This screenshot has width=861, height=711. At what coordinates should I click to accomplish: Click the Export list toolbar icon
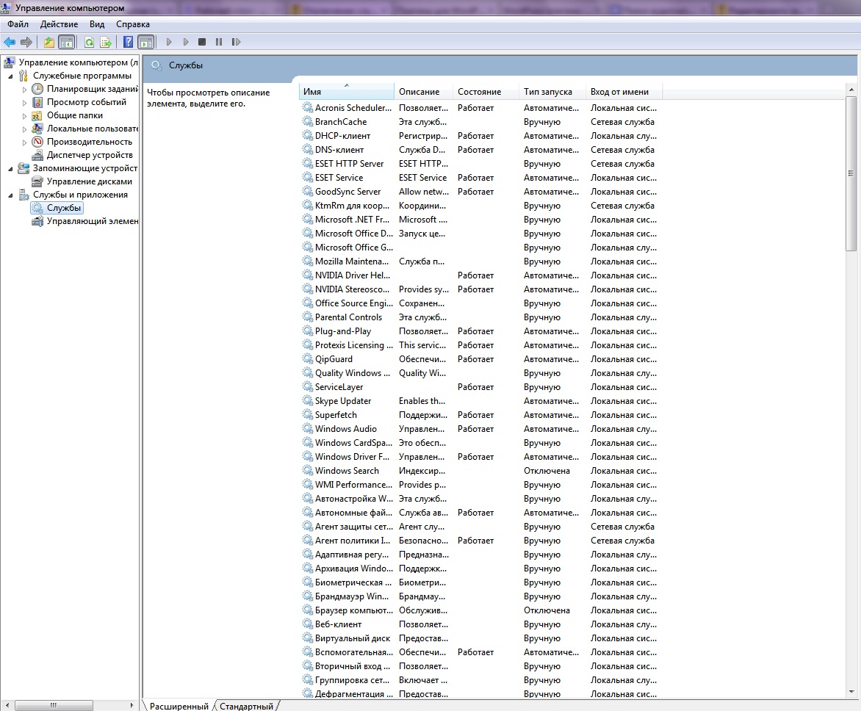click(106, 42)
